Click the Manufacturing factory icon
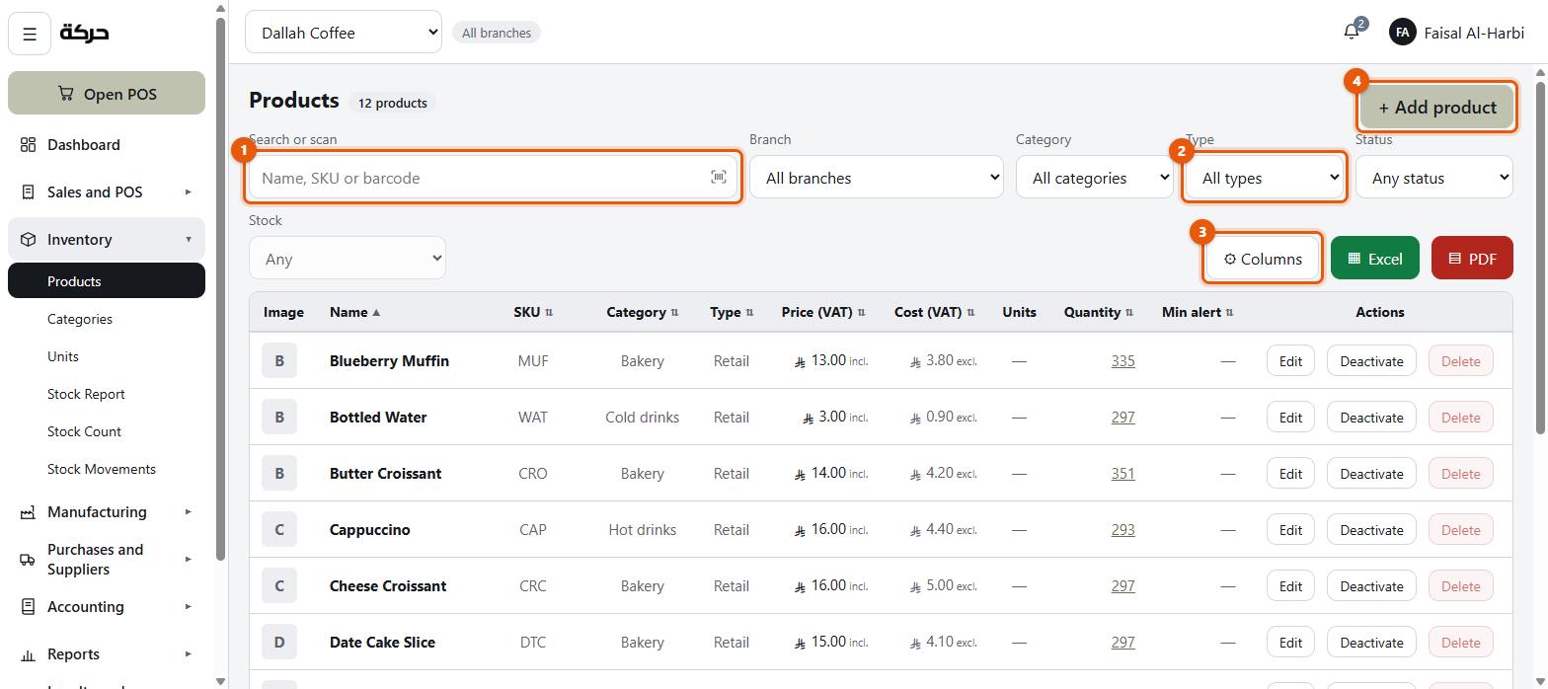The height and width of the screenshot is (689, 1548). click(28, 512)
